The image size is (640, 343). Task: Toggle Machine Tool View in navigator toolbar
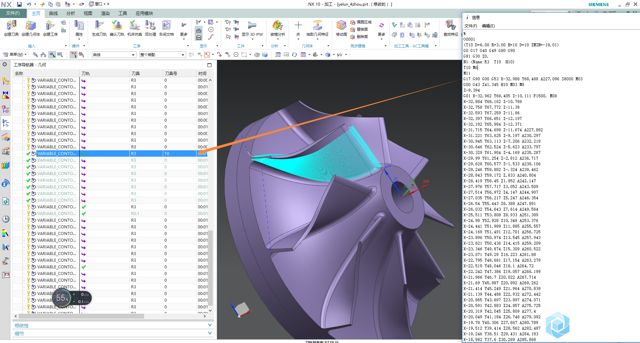44,55
